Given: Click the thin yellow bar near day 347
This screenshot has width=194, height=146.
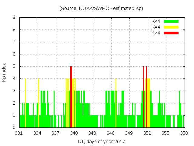Looking at the screenshot, I should pyautogui.click(x=116, y=103).
